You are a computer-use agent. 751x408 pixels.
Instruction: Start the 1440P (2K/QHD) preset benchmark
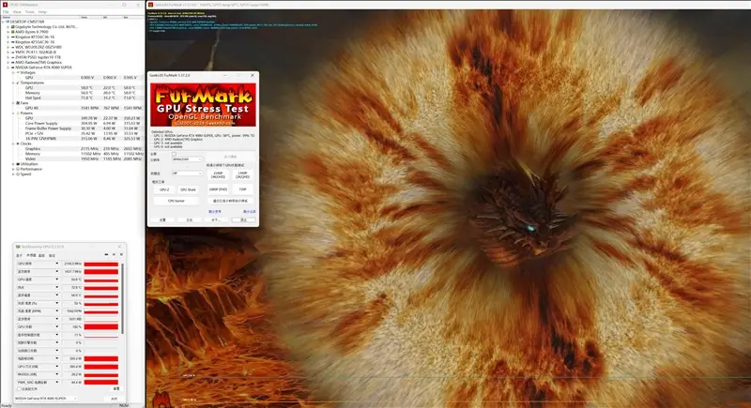click(243, 175)
